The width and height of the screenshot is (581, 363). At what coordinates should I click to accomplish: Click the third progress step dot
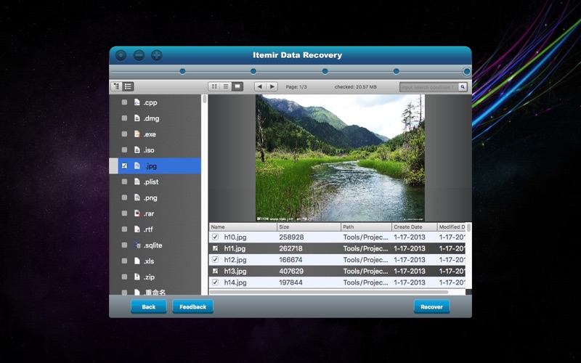(x=325, y=71)
